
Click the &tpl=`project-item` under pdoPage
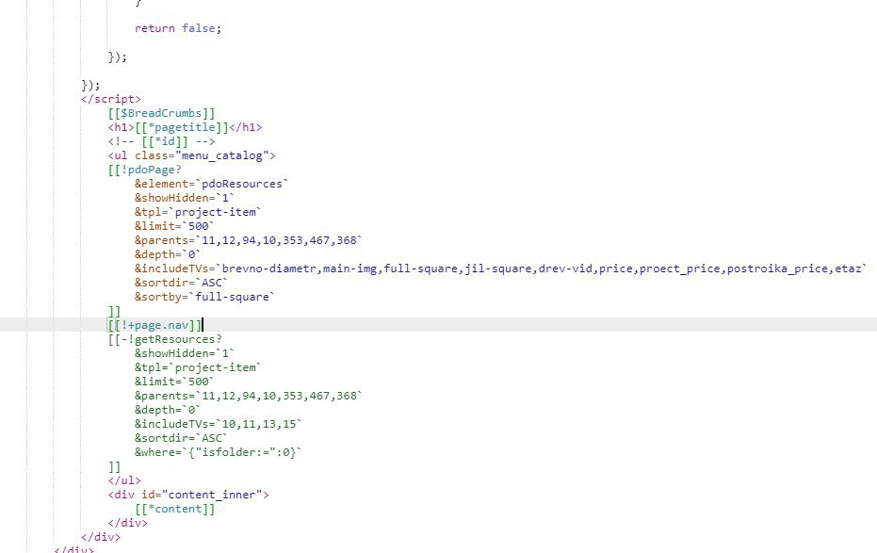(x=198, y=213)
